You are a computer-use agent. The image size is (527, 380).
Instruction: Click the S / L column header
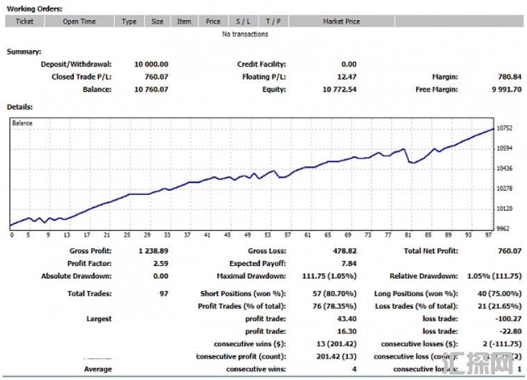pyautogui.click(x=243, y=22)
